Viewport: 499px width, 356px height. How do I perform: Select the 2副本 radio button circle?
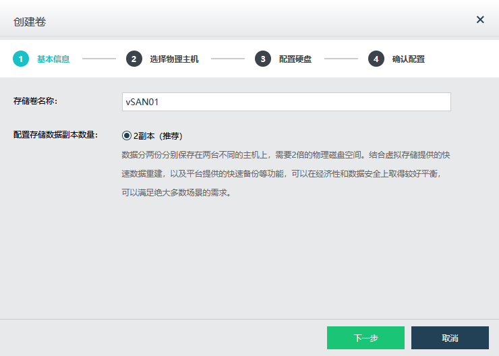[x=127, y=135]
